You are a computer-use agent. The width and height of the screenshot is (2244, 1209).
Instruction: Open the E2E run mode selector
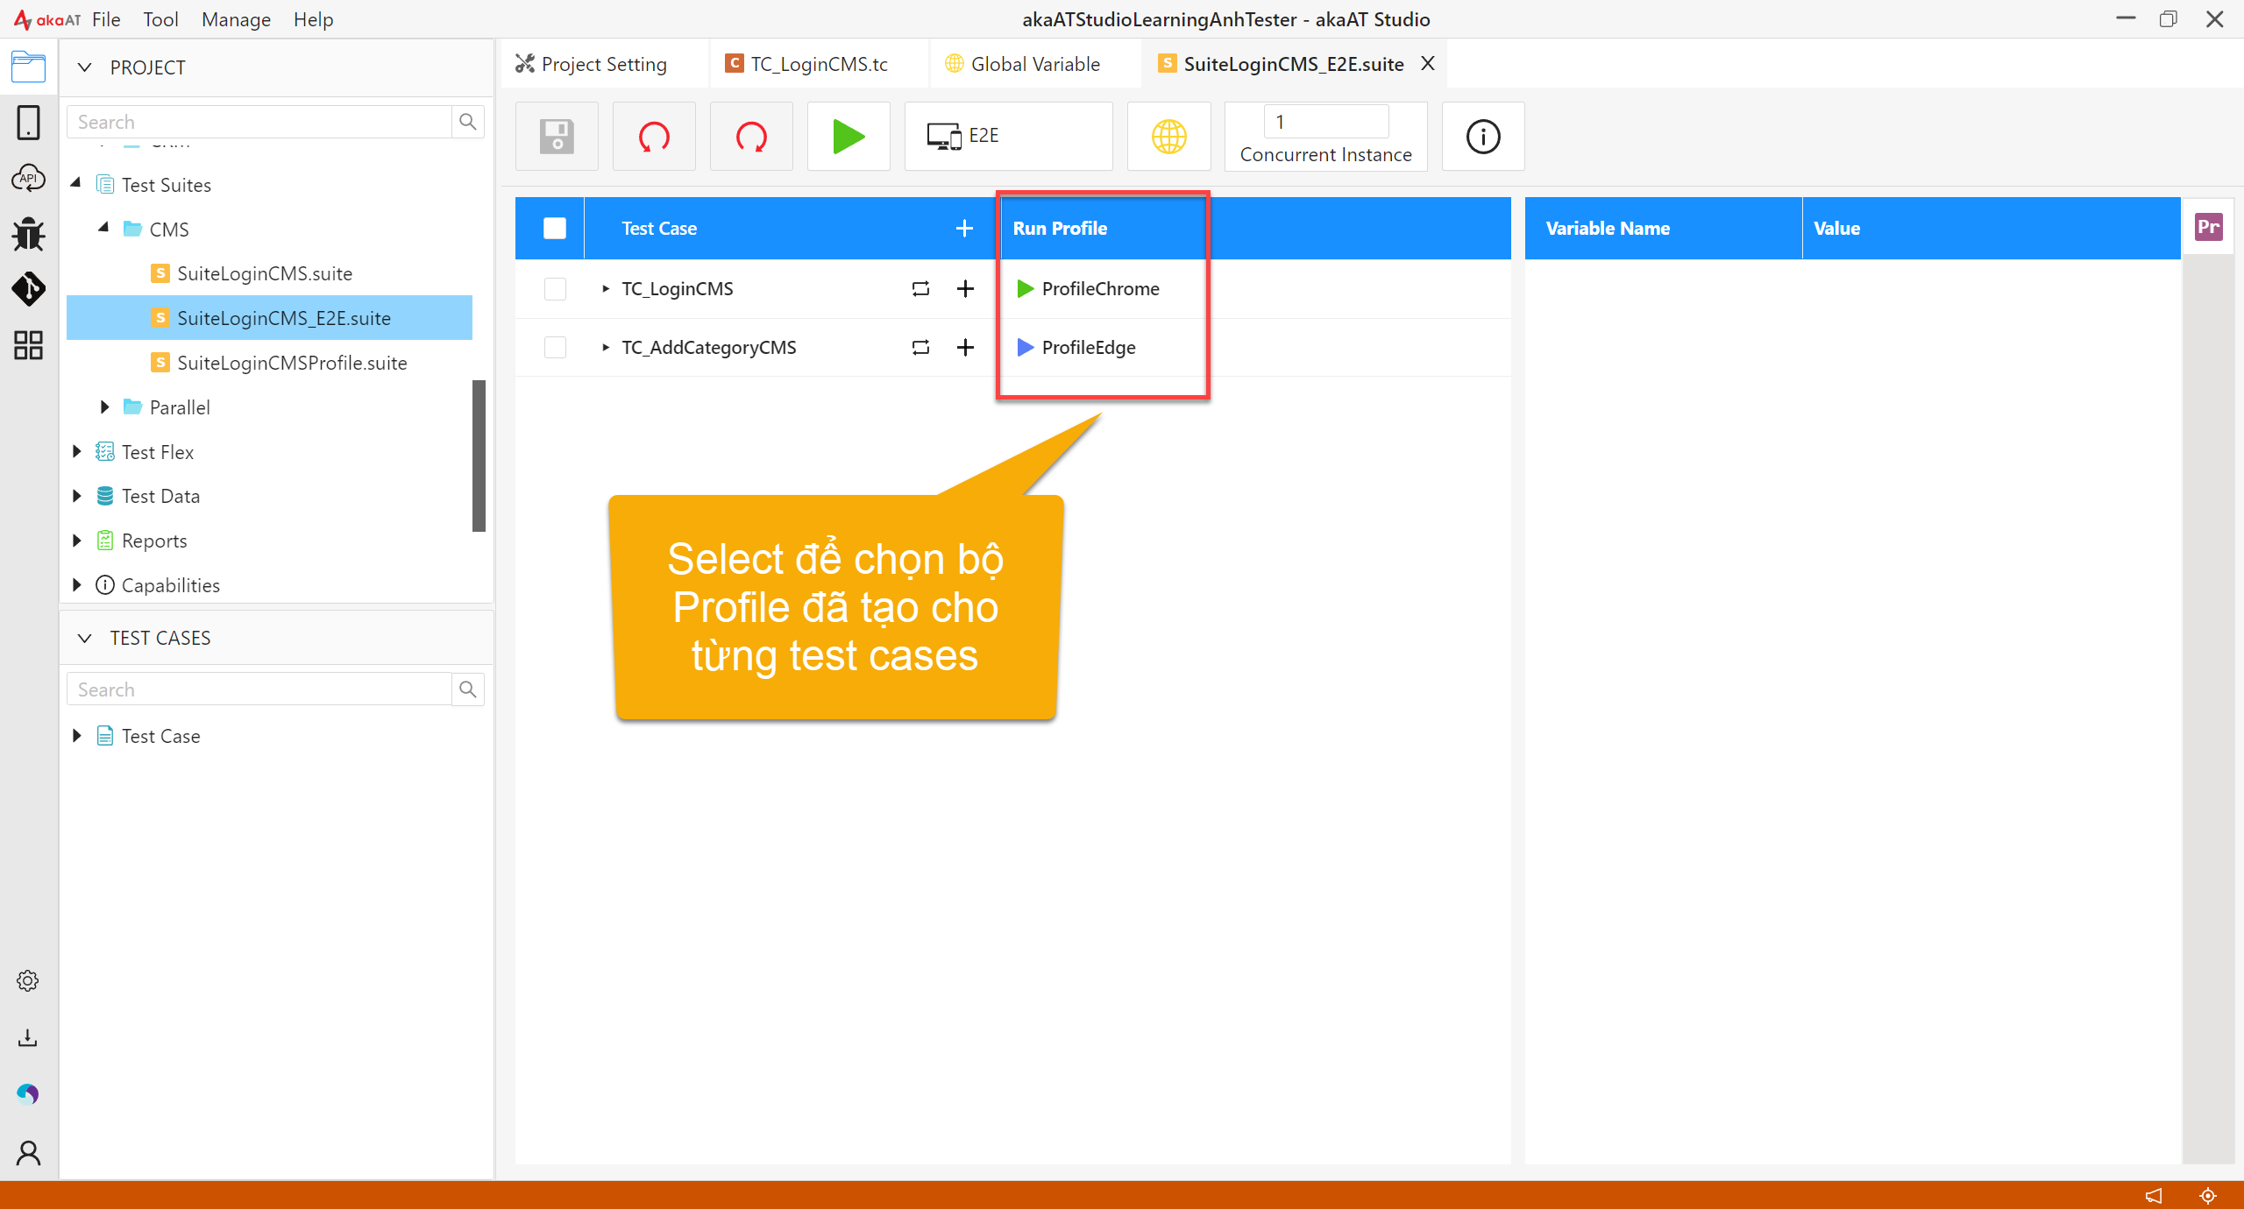click(x=1008, y=137)
